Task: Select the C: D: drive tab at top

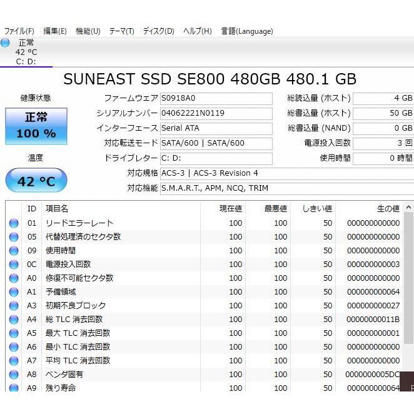Action: click(x=26, y=53)
